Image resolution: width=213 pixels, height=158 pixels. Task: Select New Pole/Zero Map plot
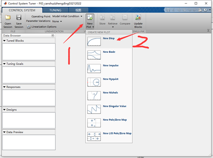109,123
